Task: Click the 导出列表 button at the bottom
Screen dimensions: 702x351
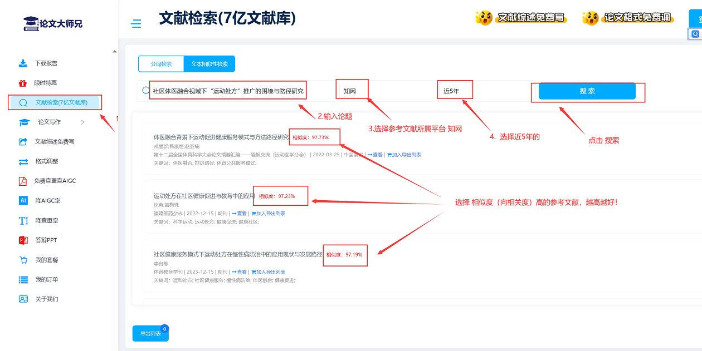Action: [x=150, y=334]
